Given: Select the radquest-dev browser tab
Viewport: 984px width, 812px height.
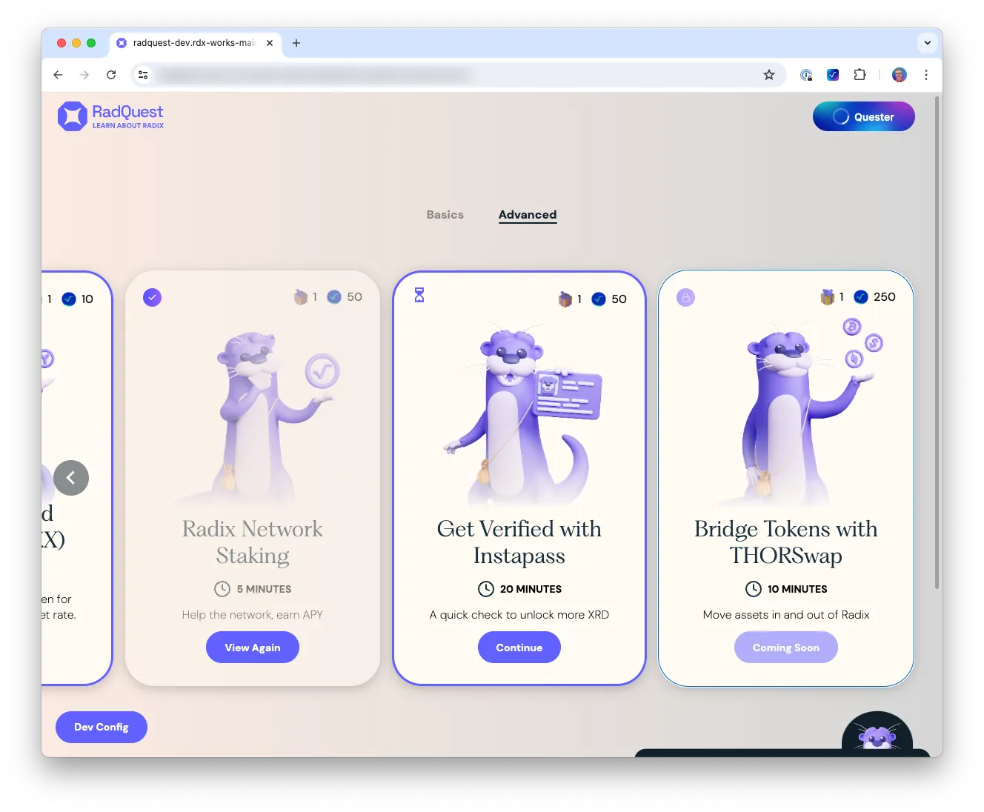Looking at the screenshot, I should coord(196,43).
